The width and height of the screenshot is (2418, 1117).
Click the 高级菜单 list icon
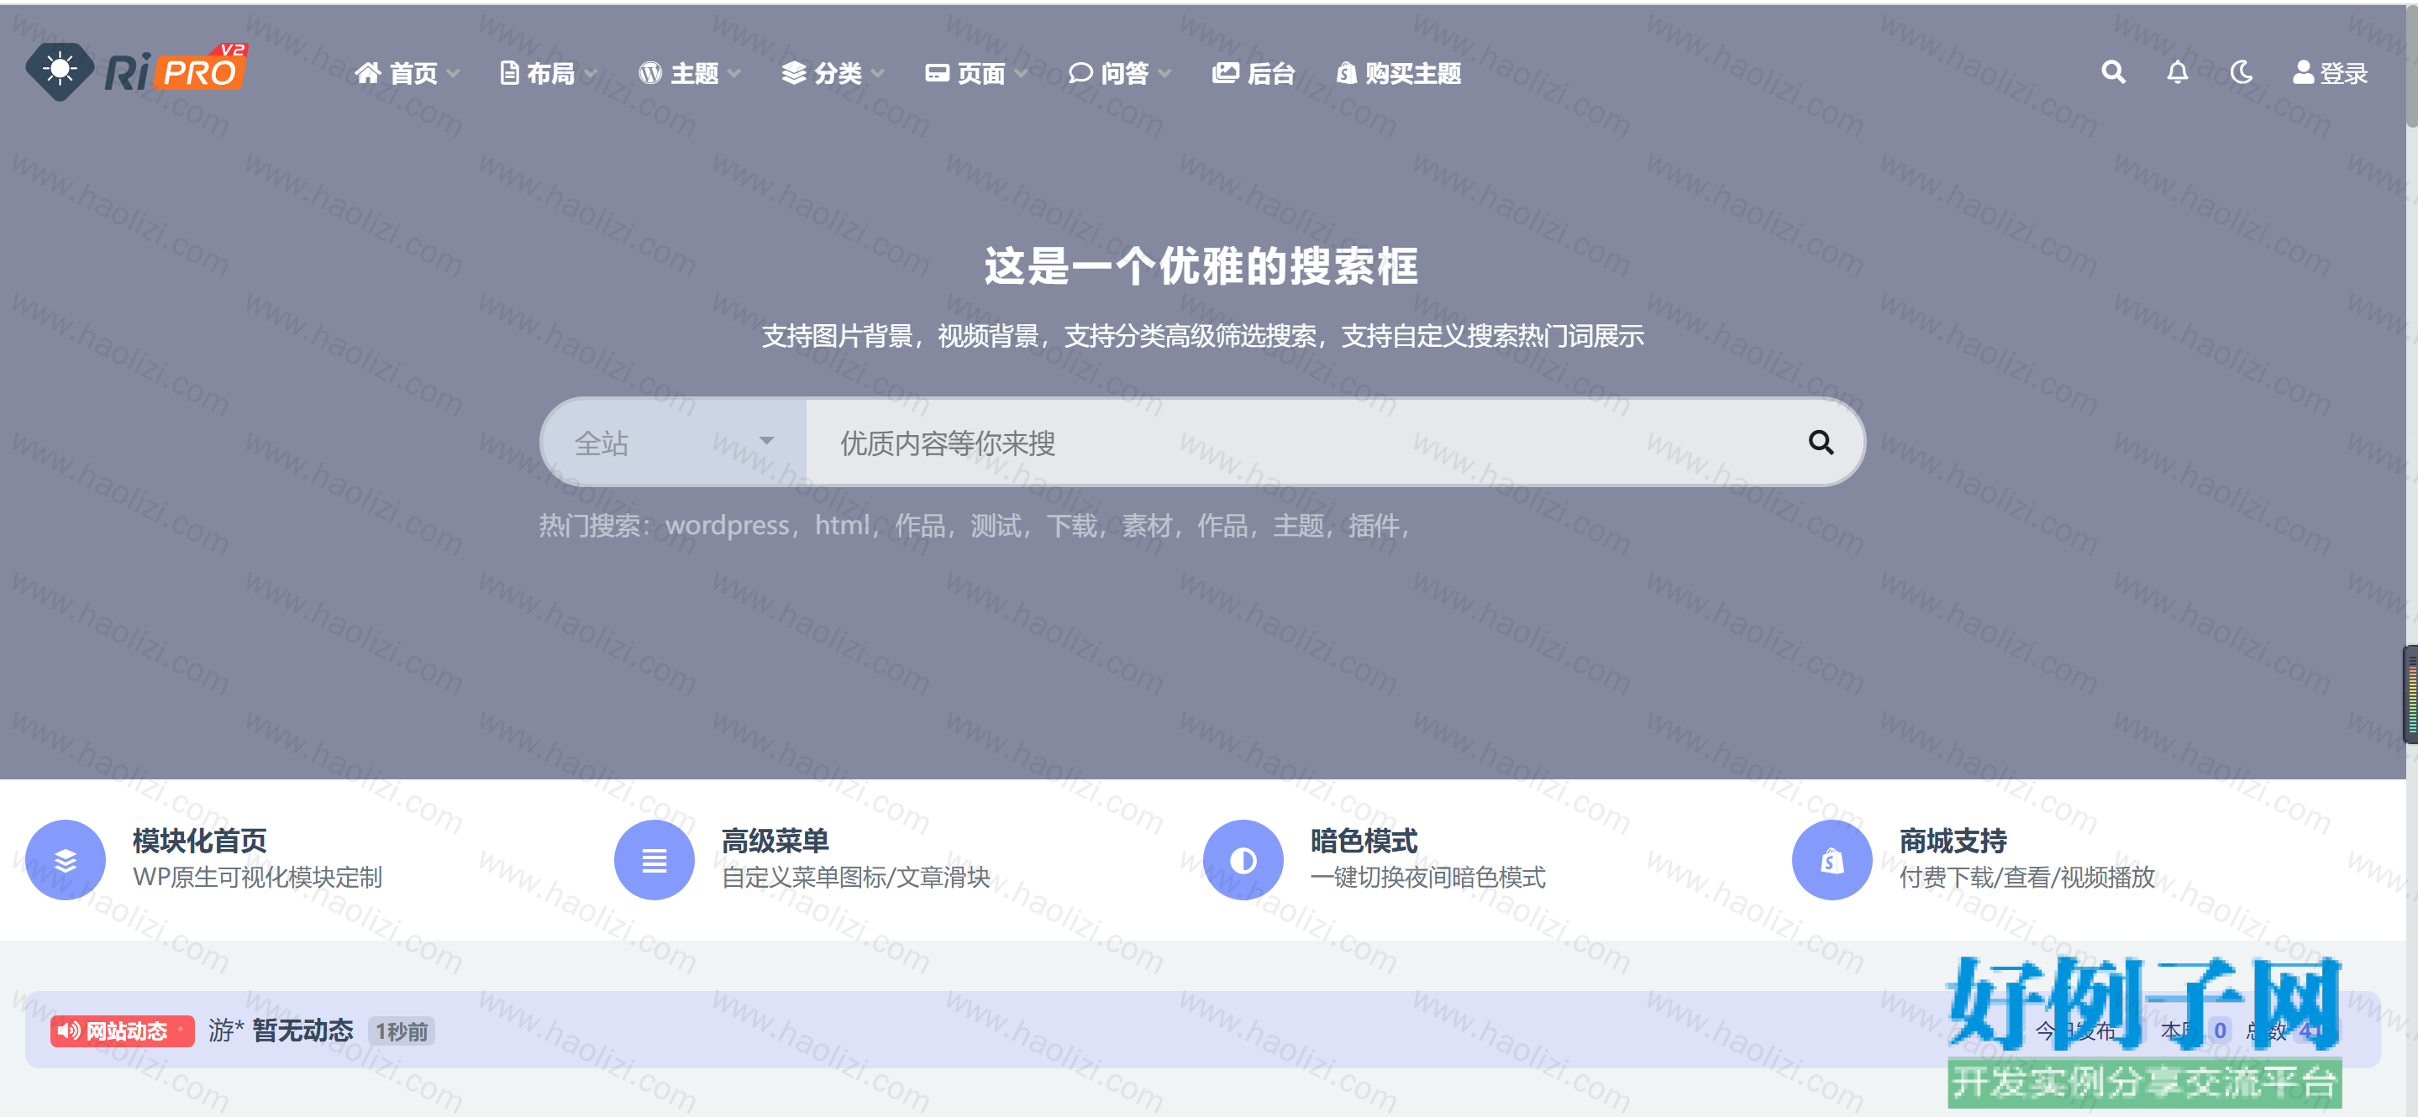point(654,860)
